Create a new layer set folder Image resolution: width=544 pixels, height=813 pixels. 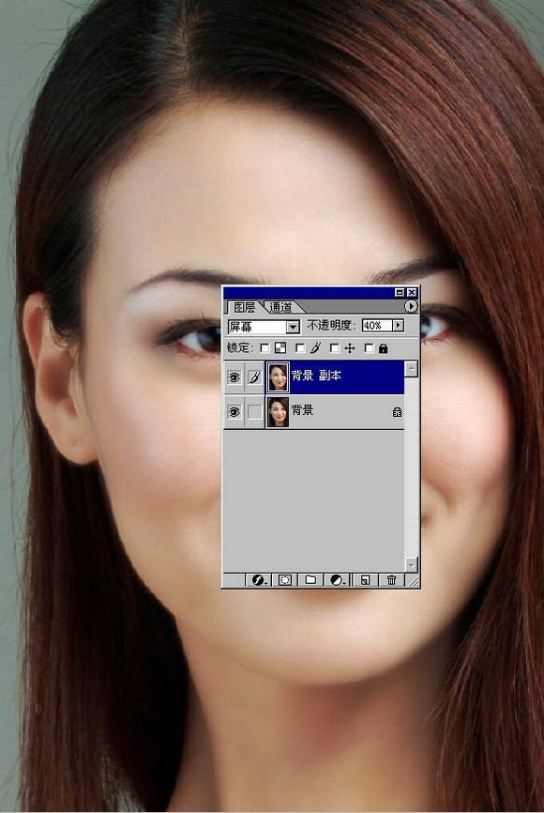(x=310, y=580)
